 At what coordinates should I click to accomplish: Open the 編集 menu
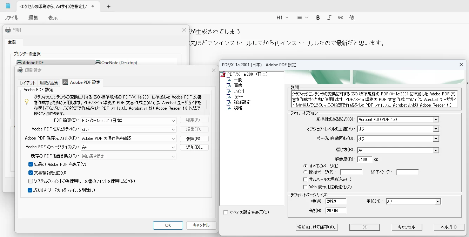point(33,18)
